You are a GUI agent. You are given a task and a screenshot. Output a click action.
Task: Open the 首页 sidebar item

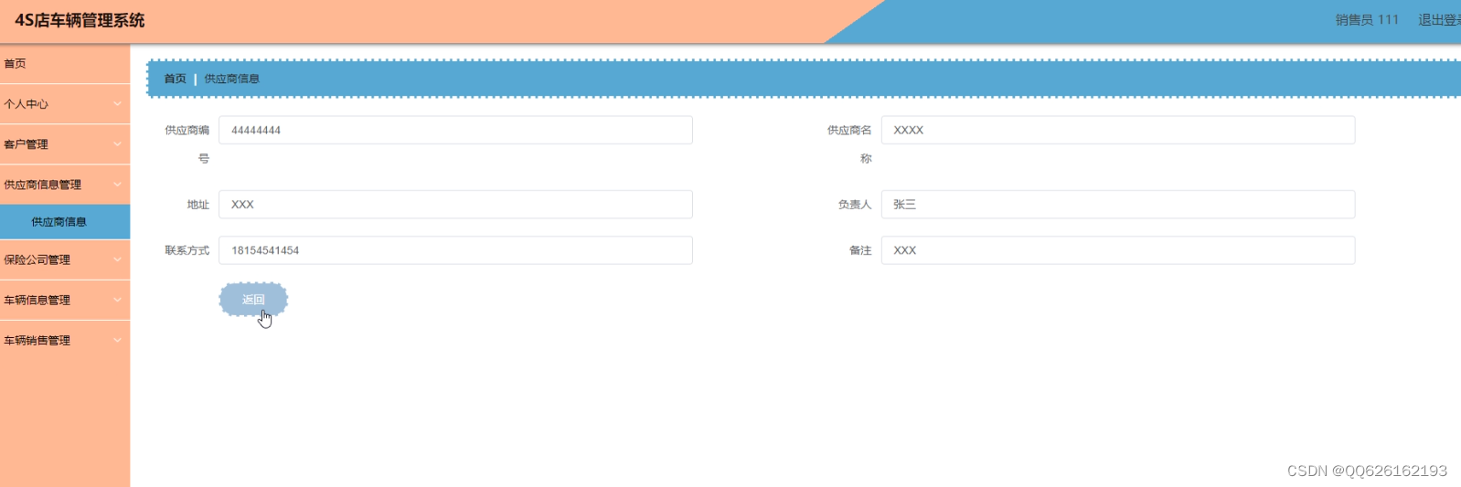[x=65, y=64]
